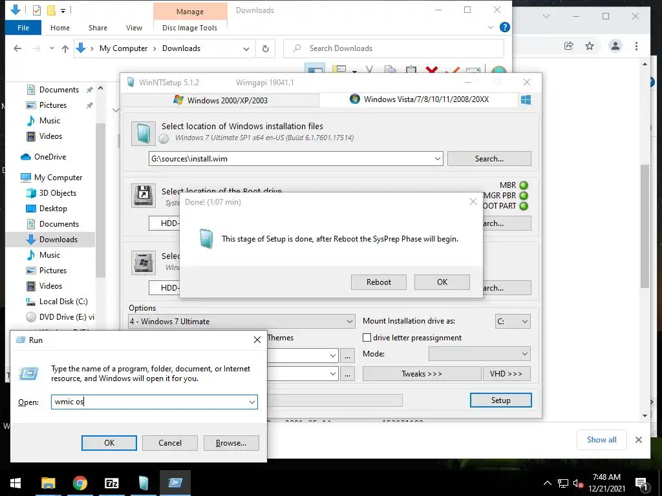Click the Windows Start button
Image resolution: width=662 pixels, height=496 pixels.
[16, 483]
